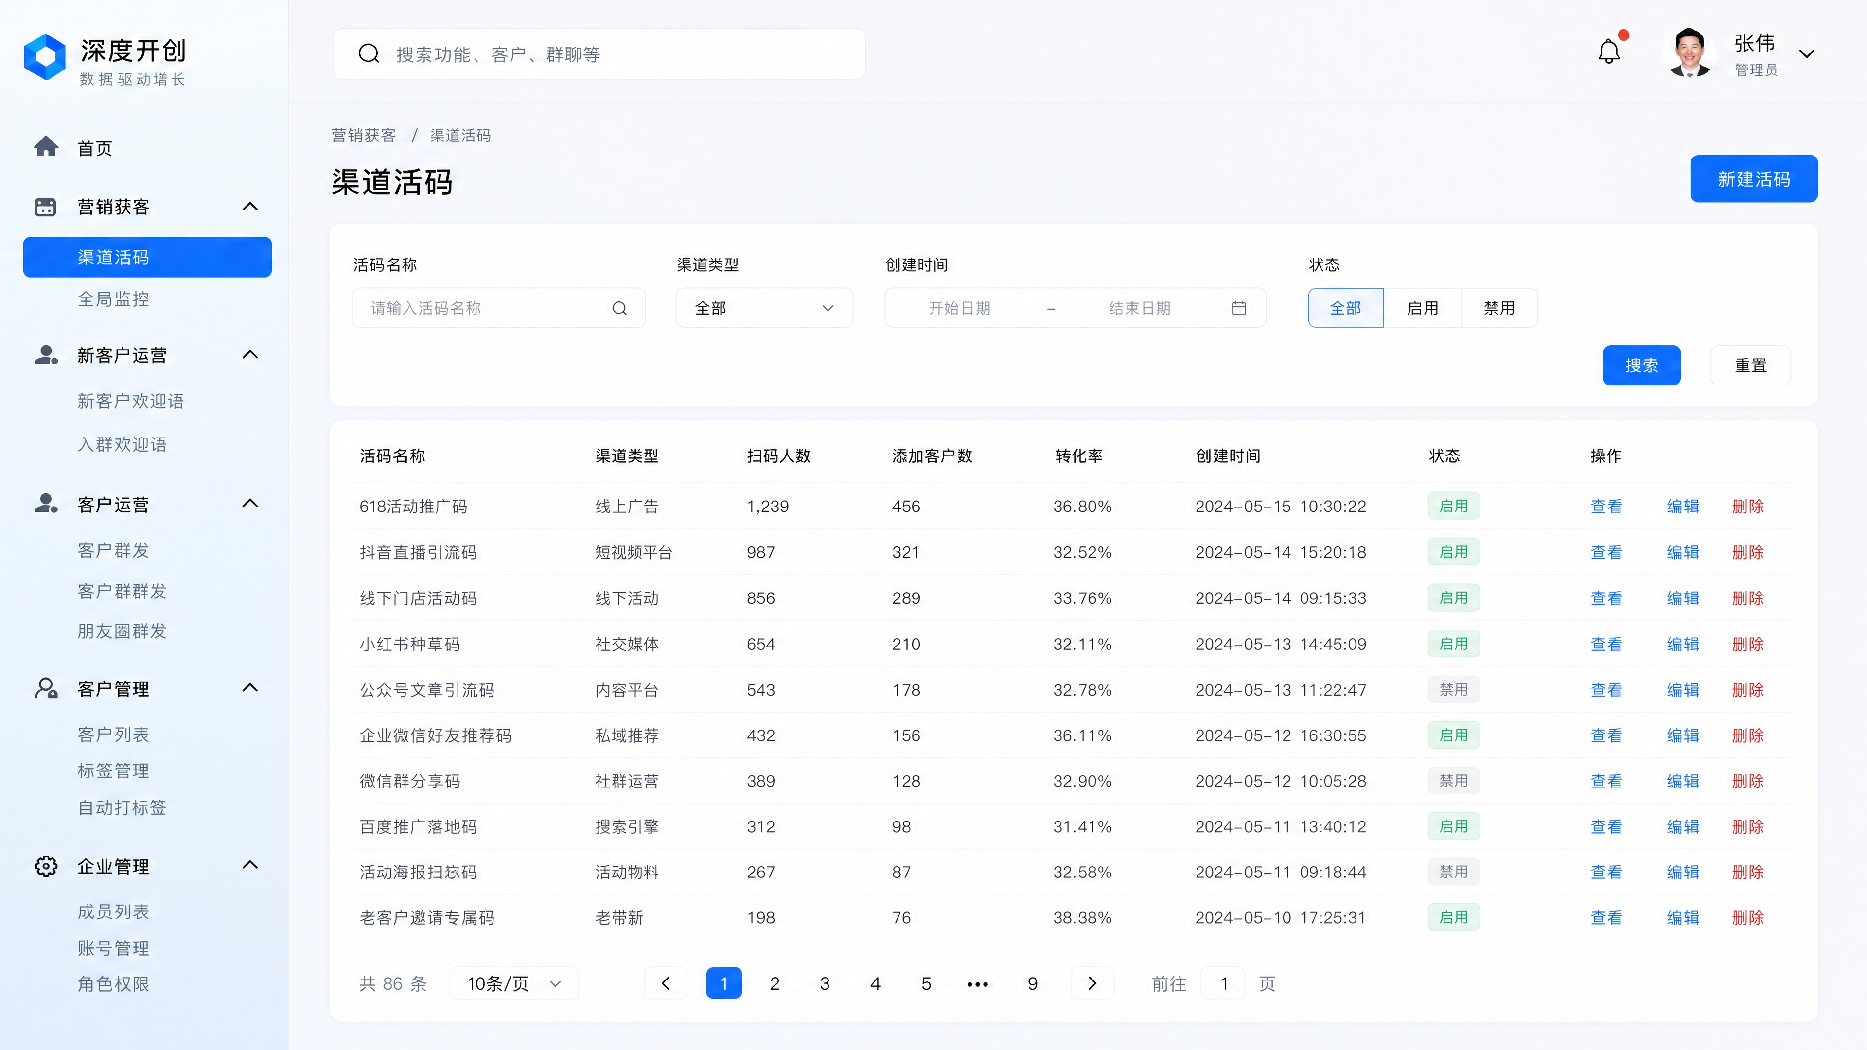The width and height of the screenshot is (1867, 1050).
Task: Collapse the 营销获客 sidebar section
Action: [250, 207]
